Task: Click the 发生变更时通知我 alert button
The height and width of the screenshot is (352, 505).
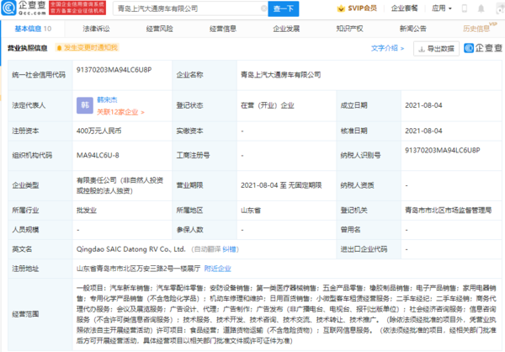Action: click(87, 48)
